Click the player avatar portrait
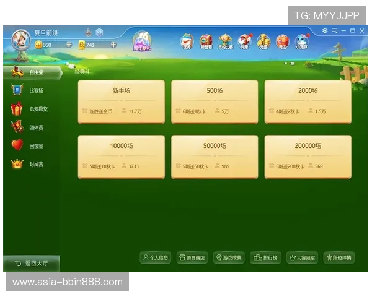372x297 pixels. 21,39
